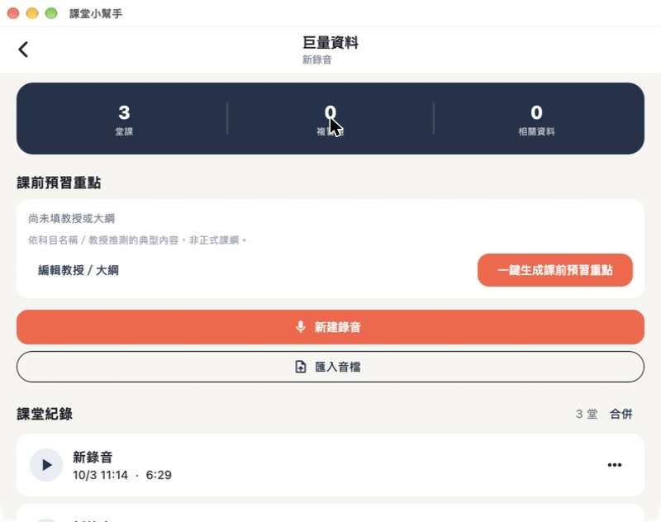Click the 尚未填教授或大綱 placeholder text
The image size is (661, 522).
click(72, 218)
